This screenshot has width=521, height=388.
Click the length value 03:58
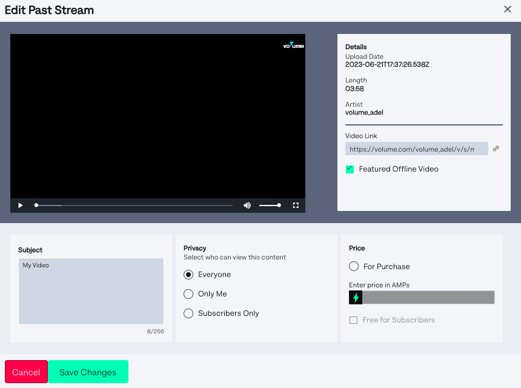[354, 89]
